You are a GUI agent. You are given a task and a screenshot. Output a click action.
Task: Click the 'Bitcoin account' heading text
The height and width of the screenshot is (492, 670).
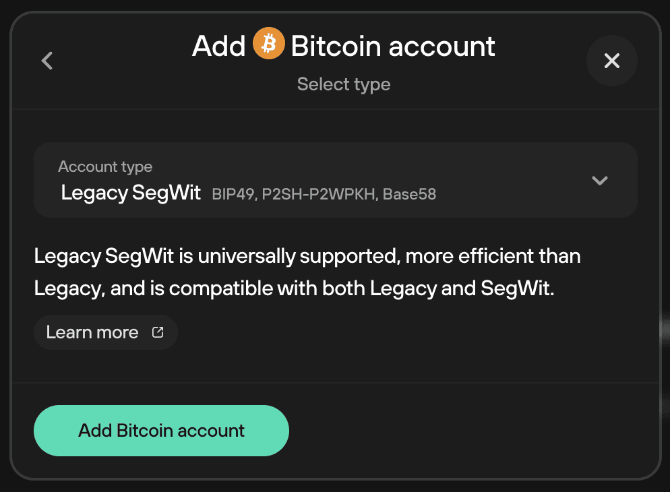pos(393,46)
